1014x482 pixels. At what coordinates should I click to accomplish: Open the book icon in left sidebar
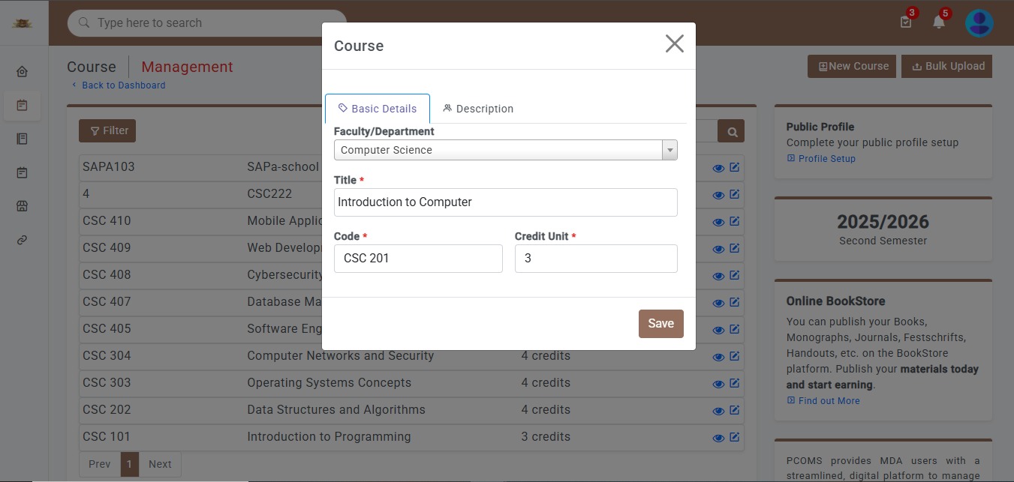(x=22, y=139)
